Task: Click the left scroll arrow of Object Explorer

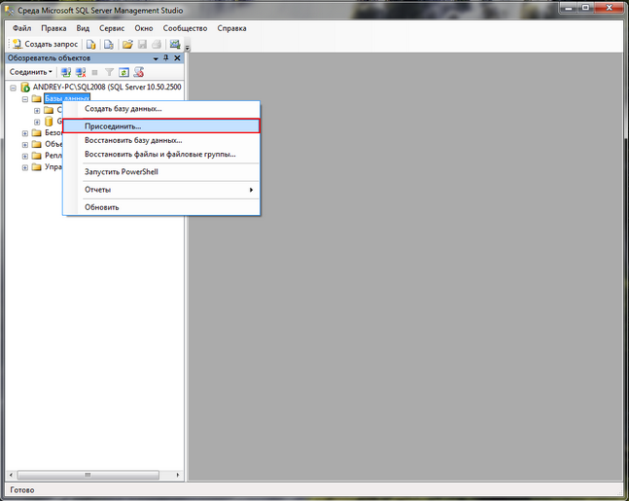Action: click(x=11, y=475)
